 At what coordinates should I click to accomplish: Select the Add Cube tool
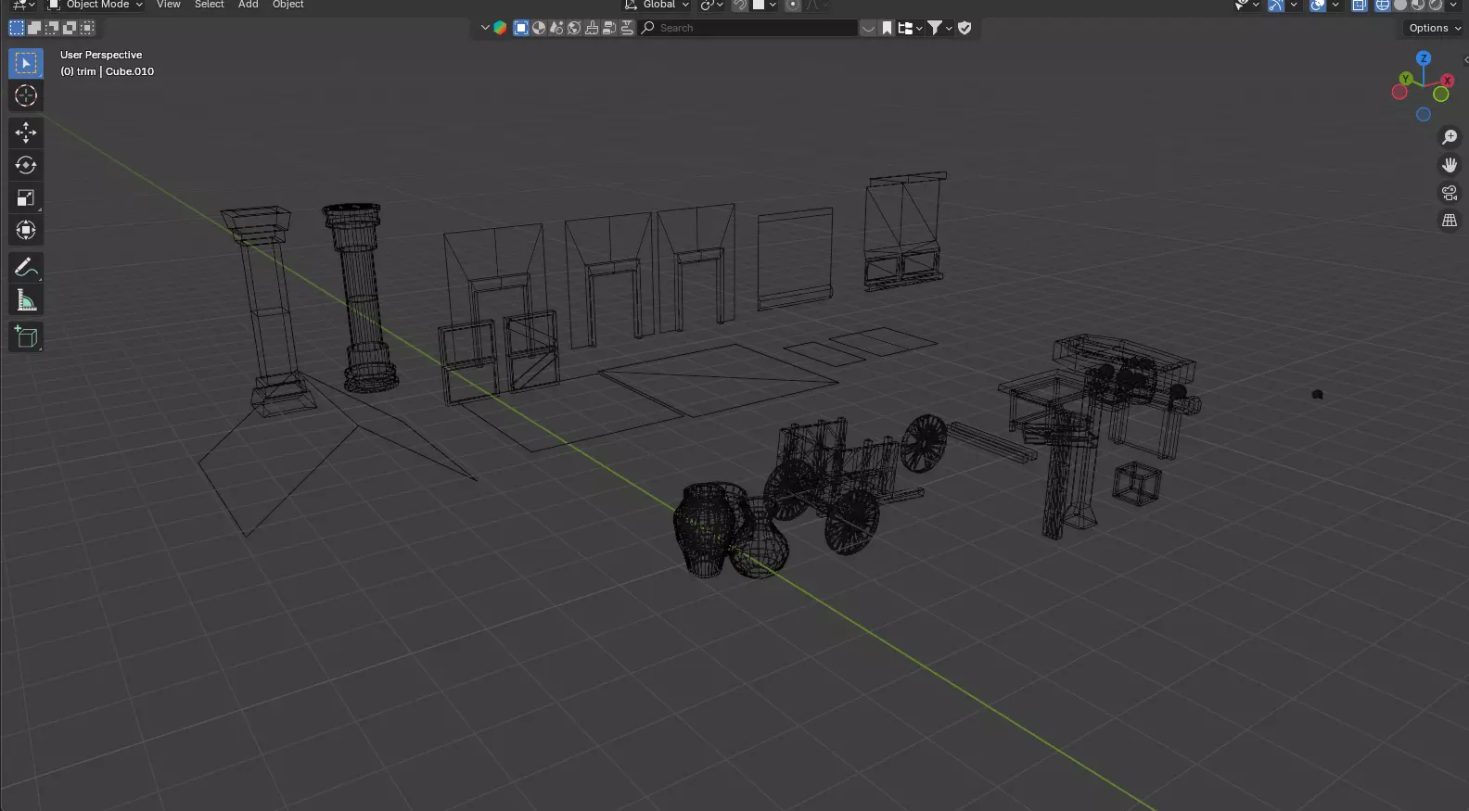pos(26,337)
